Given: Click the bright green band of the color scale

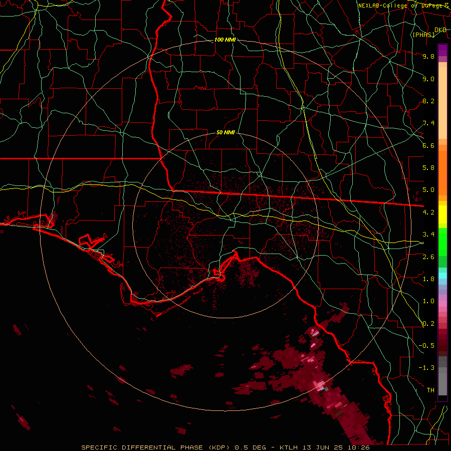Looking at the screenshot, I should pos(442,242).
